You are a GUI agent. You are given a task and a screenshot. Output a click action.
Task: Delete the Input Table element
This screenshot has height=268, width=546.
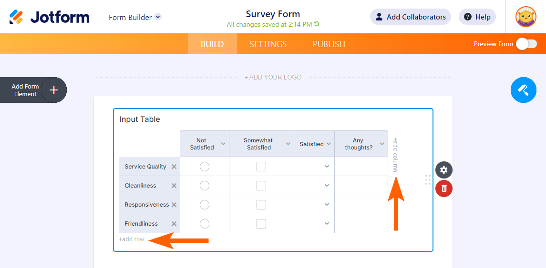pos(444,189)
